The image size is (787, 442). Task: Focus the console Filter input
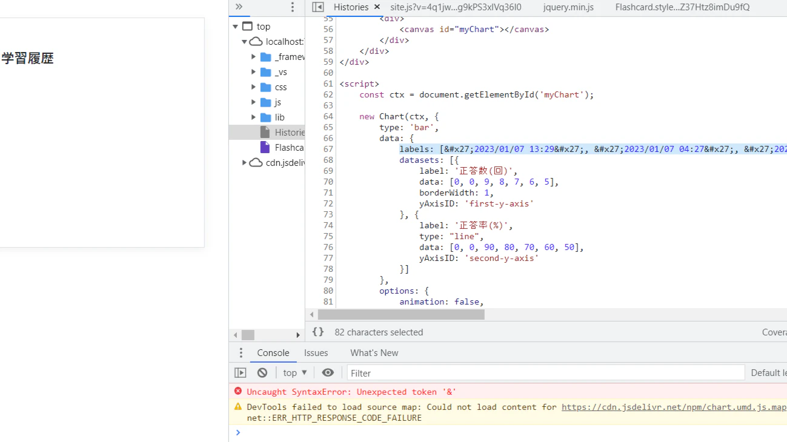[545, 373]
